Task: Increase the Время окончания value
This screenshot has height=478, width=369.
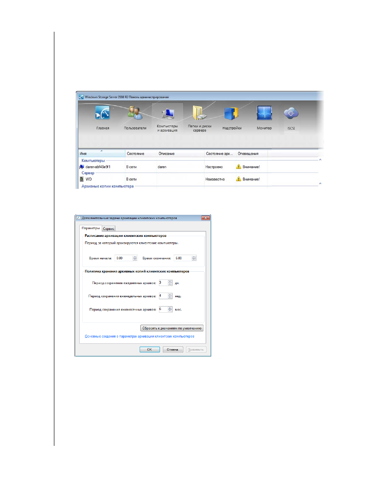Action: (x=194, y=257)
